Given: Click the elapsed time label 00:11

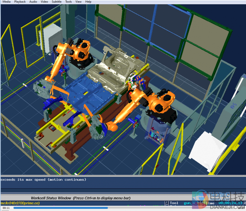Looking at the screenshot, I should (6, 208).
